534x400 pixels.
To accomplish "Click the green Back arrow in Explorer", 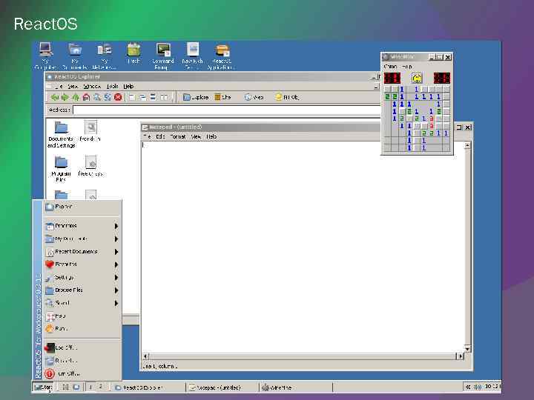I will (x=54, y=97).
